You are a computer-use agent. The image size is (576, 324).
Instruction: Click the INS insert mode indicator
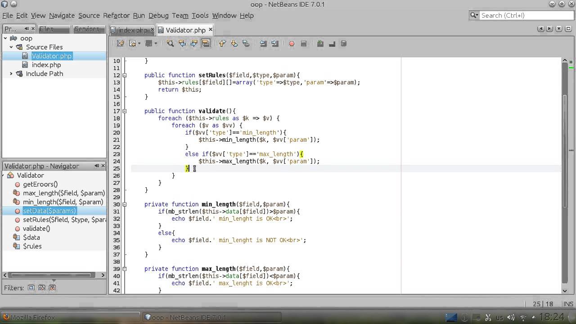click(x=568, y=304)
